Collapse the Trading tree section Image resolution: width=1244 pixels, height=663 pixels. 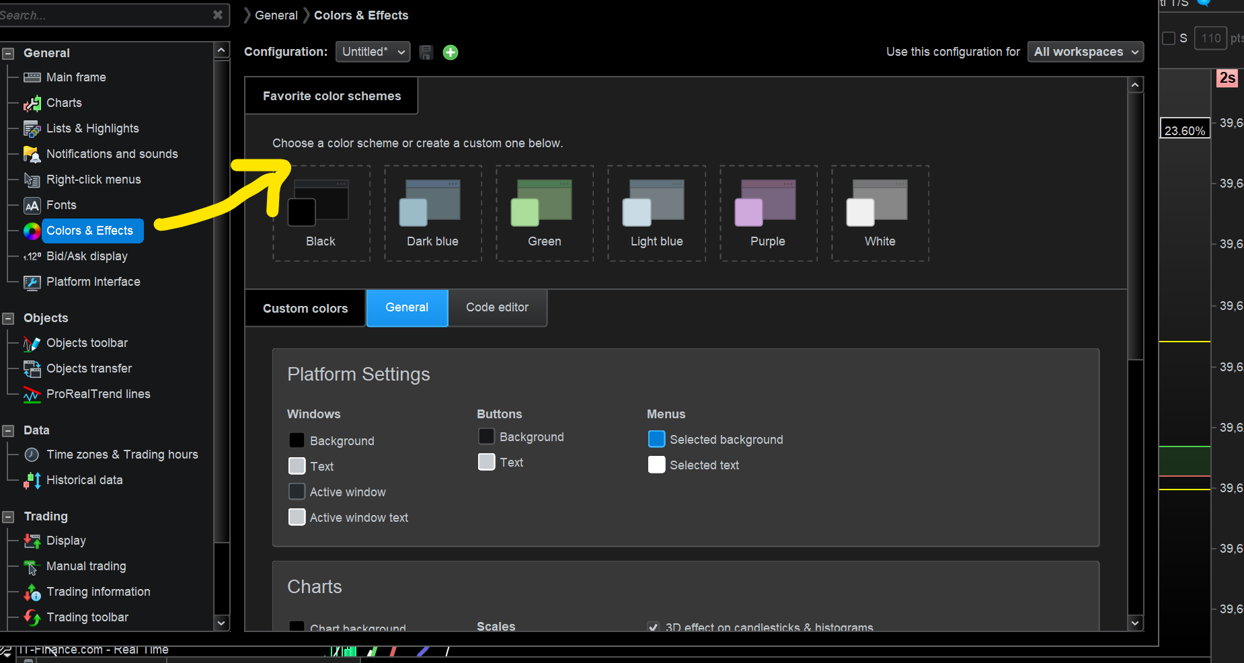pyautogui.click(x=8, y=516)
